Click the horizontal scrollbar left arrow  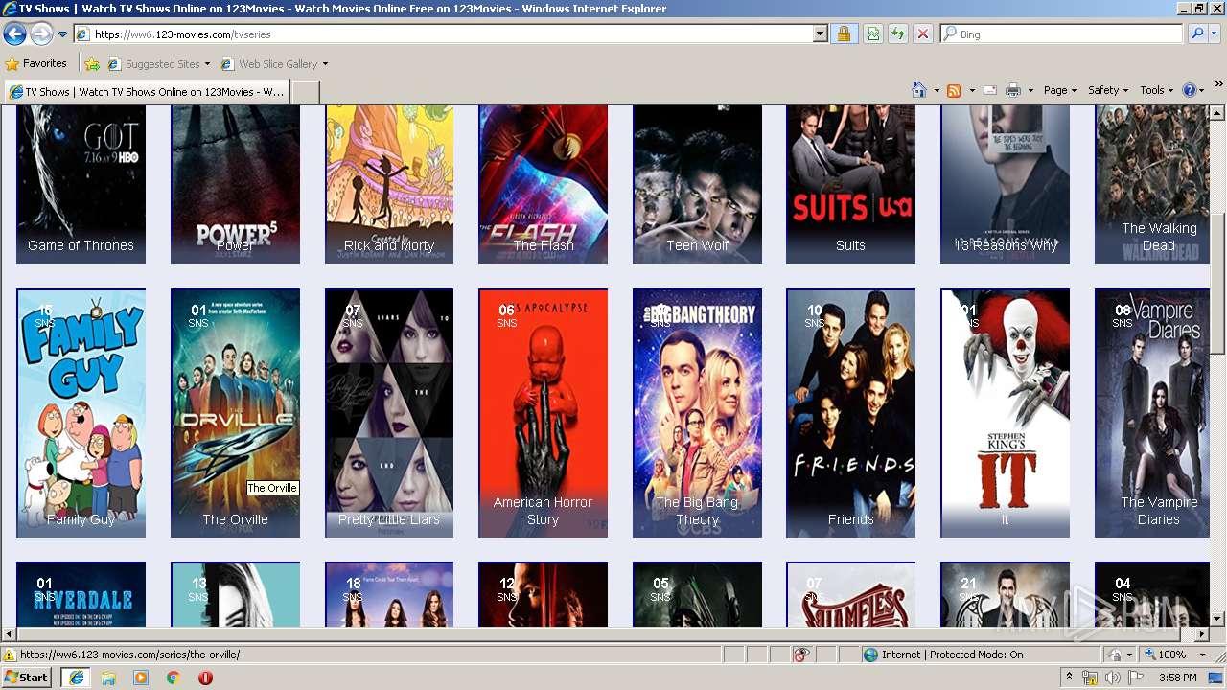(9, 634)
